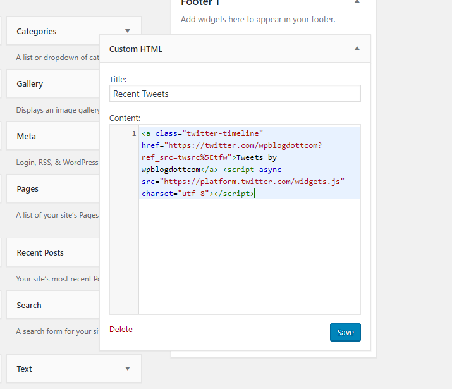Save the Custom HTML widget
This screenshot has height=389, width=452.
(345, 332)
